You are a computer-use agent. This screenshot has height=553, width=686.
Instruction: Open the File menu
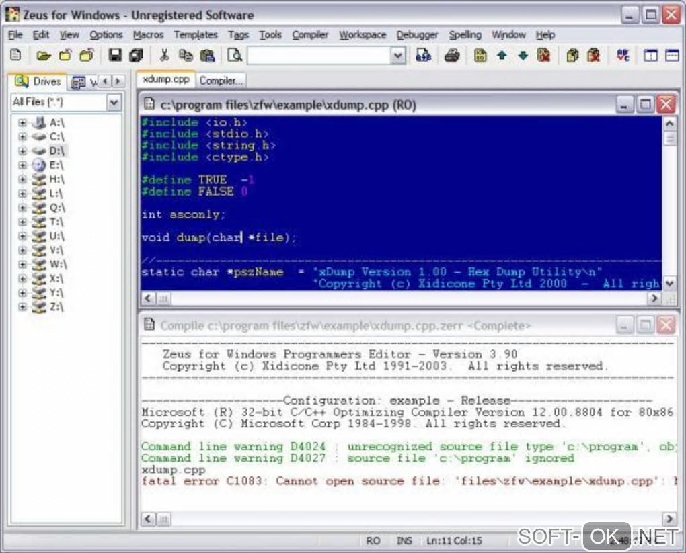click(15, 34)
